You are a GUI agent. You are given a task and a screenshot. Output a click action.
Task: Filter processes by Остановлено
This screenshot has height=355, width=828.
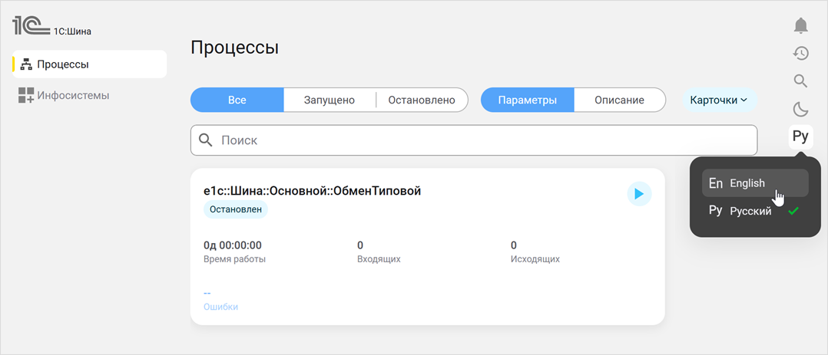point(422,100)
